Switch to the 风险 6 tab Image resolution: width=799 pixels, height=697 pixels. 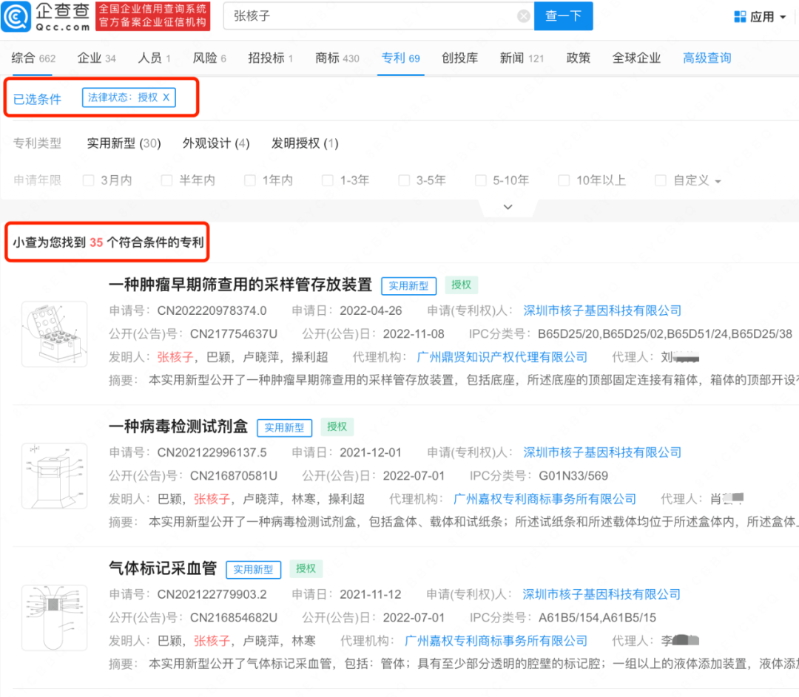coord(209,58)
